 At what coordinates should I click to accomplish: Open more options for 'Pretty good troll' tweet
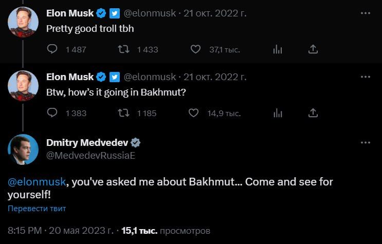(x=366, y=13)
